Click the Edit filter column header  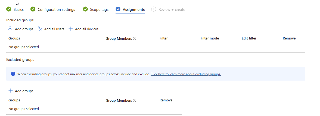coord(249,38)
